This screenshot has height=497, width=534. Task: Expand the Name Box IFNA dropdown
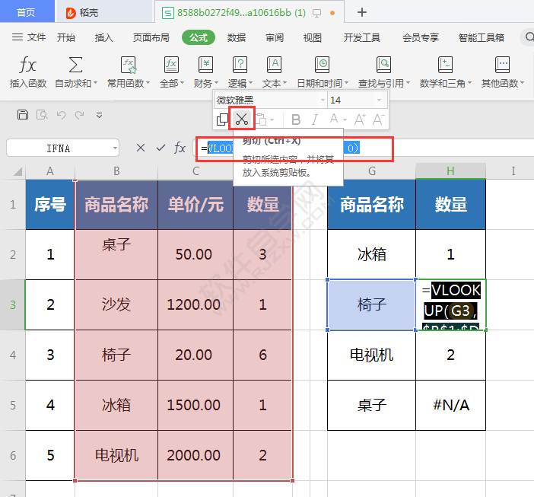click(x=115, y=148)
